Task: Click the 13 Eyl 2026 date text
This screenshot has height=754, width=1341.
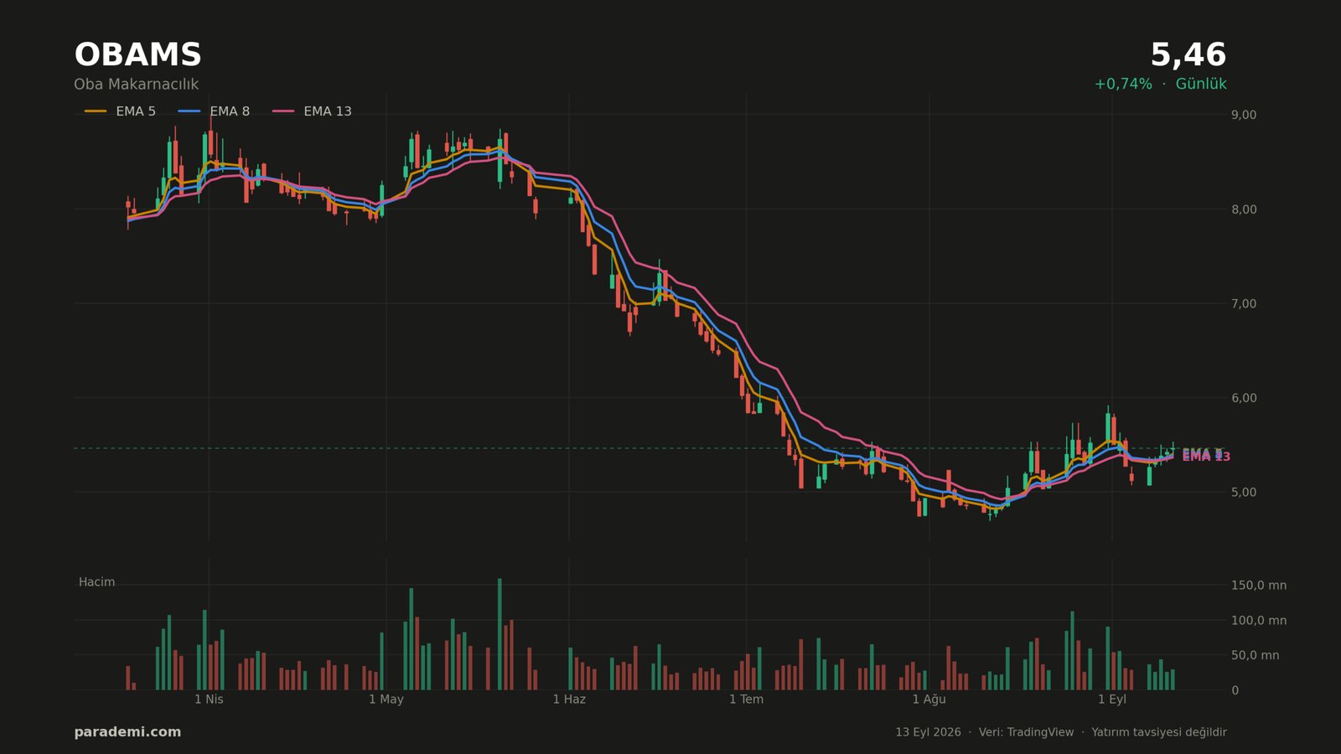Action: point(928,732)
